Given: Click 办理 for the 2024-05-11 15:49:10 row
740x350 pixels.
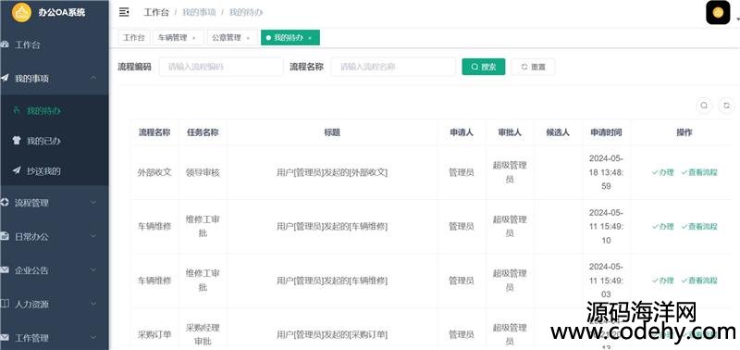Looking at the screenshot, I should 662,226.
